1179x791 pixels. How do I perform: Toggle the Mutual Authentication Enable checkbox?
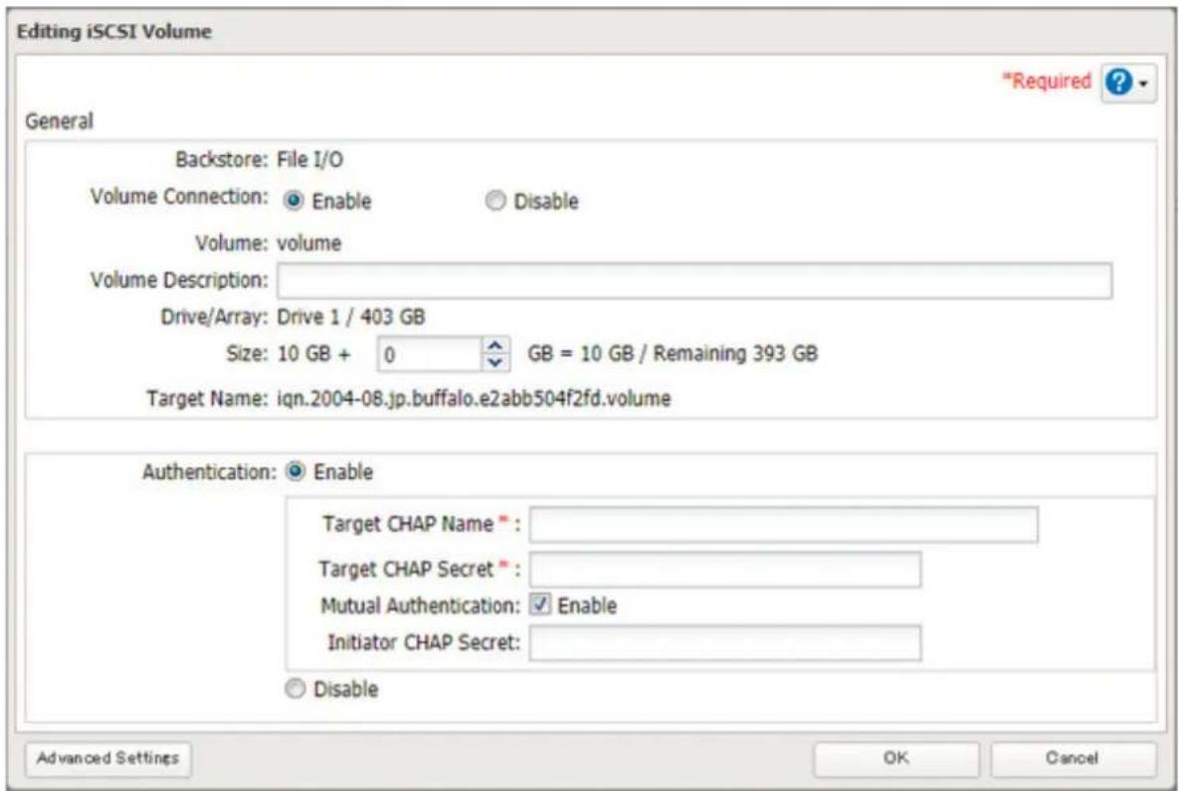tap(540, 605)
